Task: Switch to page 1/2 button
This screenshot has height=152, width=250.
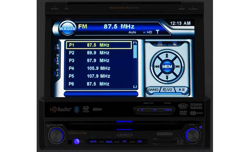Action: (167, 90)
